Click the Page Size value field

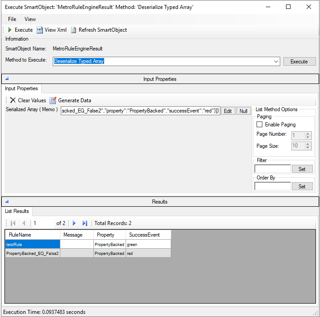click(x=299, y=146)
